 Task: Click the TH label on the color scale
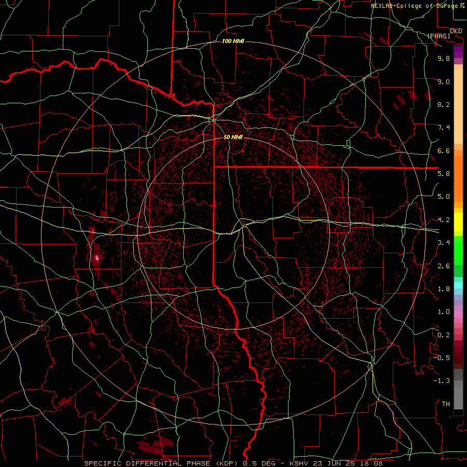pyautogui.click(x=446, y=404)
